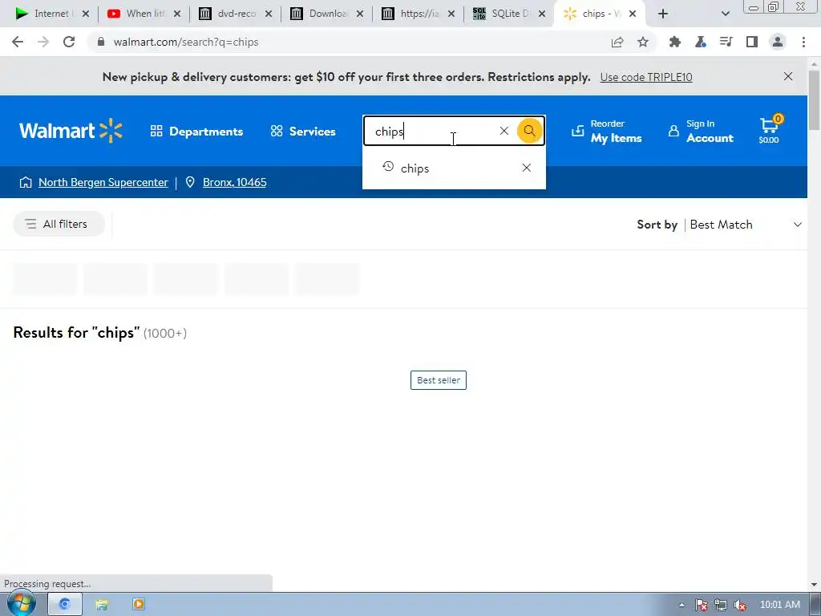Click the browser forward arrow
Screen dimensions: 821x616
coord(43,42)
